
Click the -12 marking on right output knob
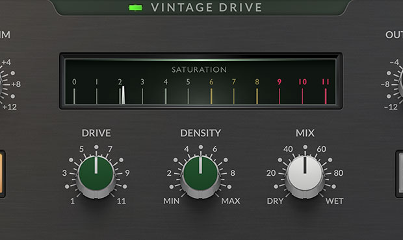click(391, 106)
